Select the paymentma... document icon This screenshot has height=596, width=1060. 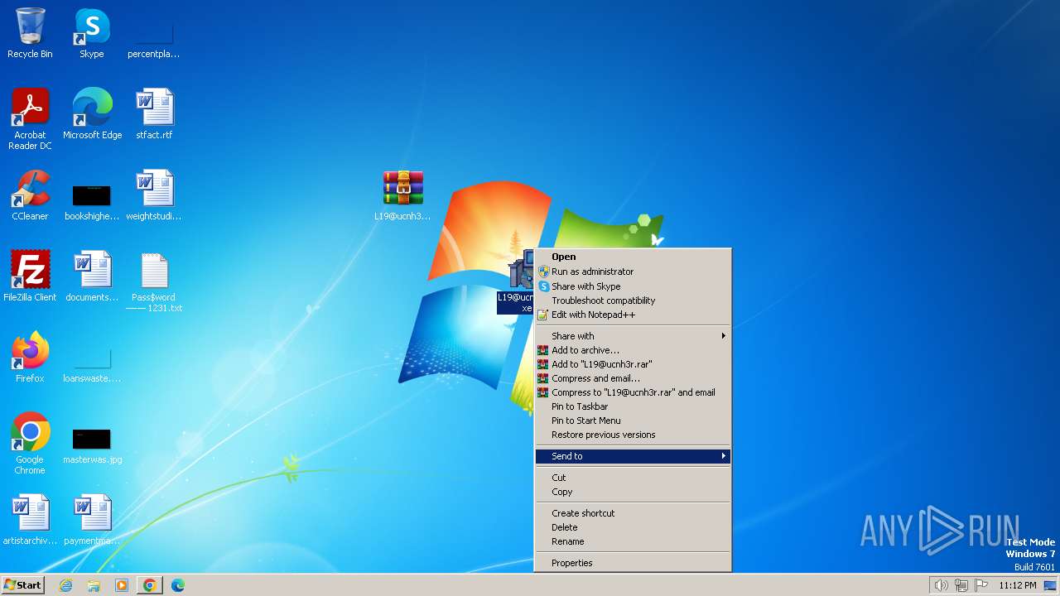pyautogui.click(x=92, y=520)
